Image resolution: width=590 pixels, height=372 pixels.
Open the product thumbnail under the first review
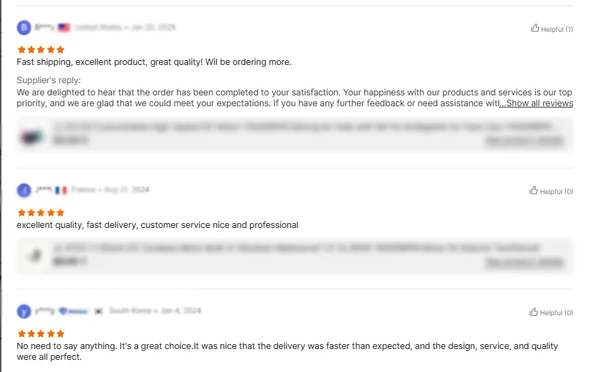[33, 135]
